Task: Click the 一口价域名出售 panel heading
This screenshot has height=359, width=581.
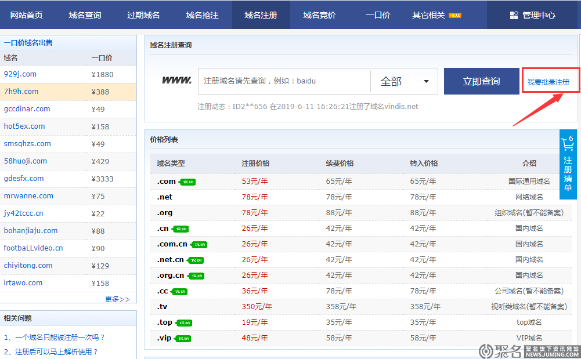Action: click(x=28, y=42)
